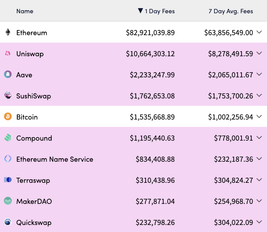
Task: Click the $1,002,256.94 average fee value
Action: 231,117
